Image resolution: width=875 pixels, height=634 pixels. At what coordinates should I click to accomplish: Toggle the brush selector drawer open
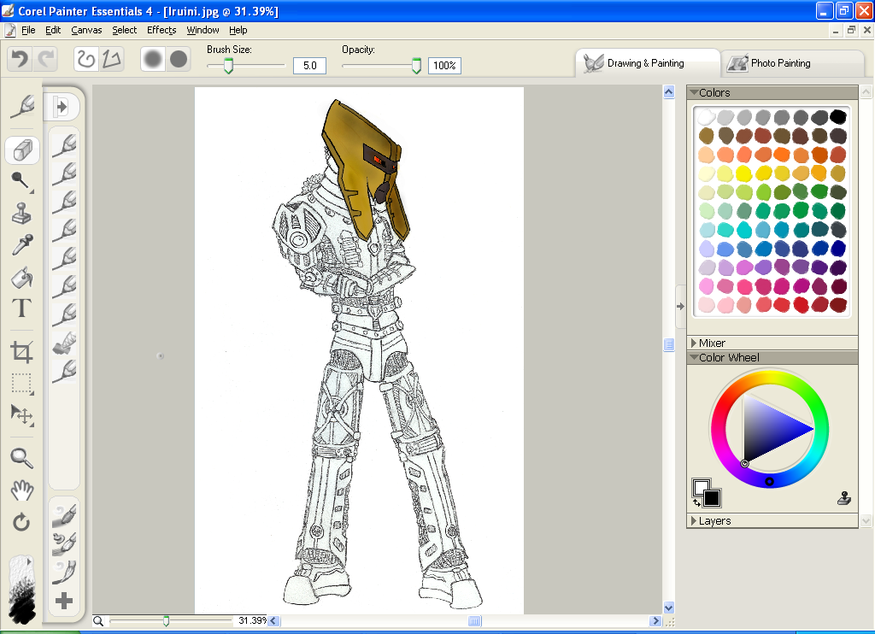[63, 106]
